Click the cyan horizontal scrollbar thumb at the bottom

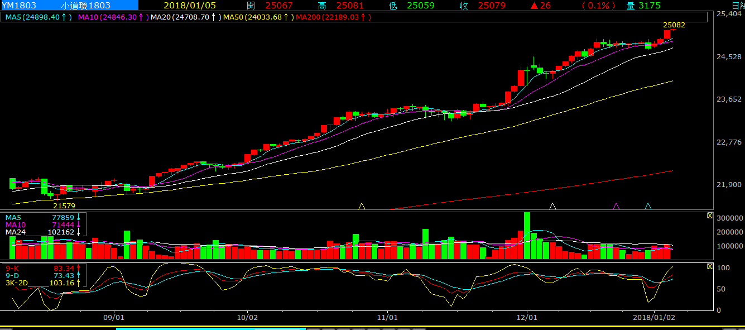211,328
